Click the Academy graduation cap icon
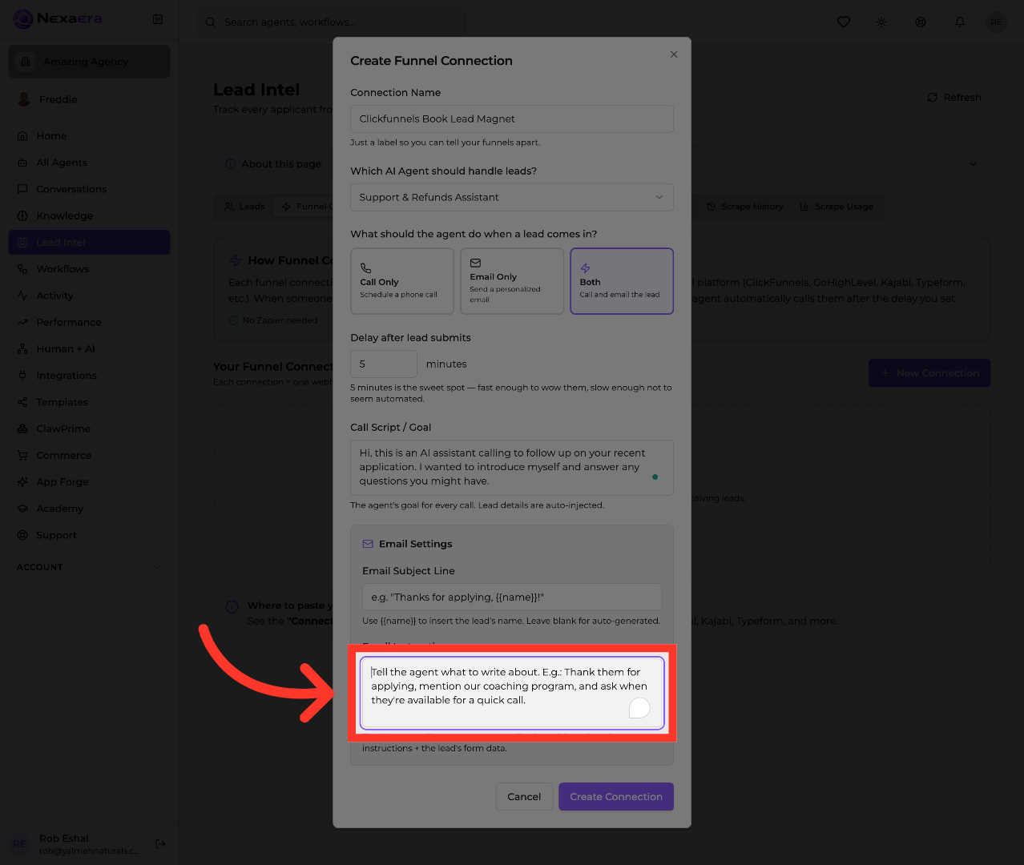Screen dimensions: 1024x865 22,508
